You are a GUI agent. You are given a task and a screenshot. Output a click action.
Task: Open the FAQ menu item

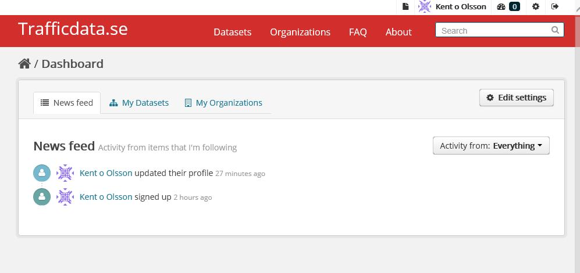[x=358, y=32]
